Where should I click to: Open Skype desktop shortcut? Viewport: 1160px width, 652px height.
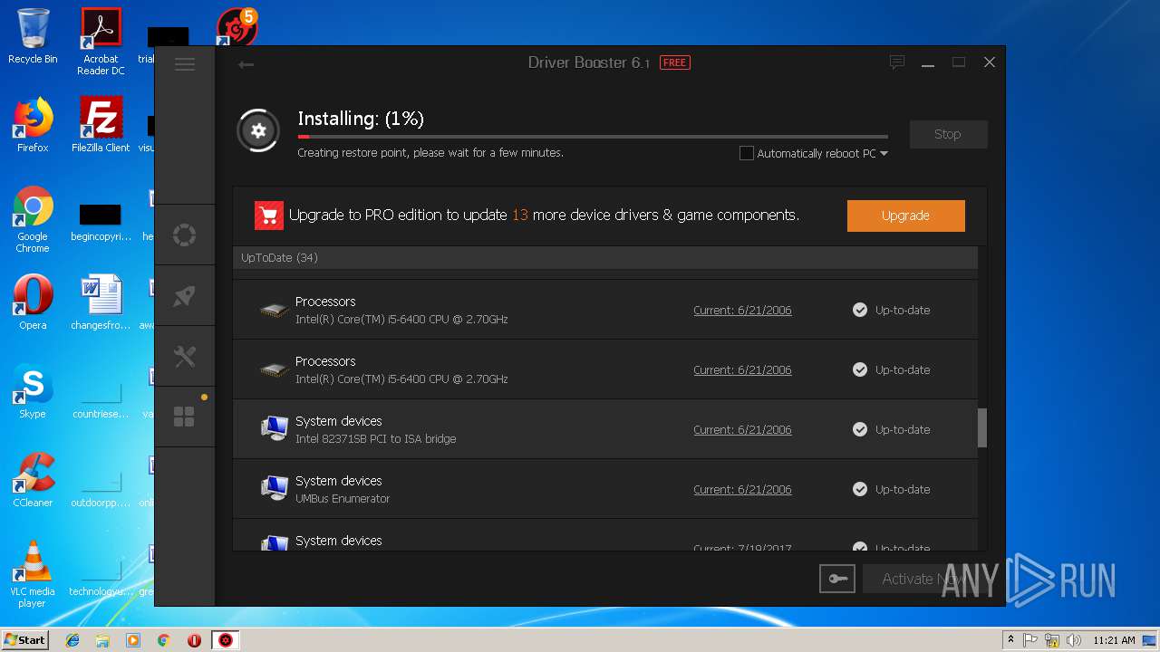point(33,391)
